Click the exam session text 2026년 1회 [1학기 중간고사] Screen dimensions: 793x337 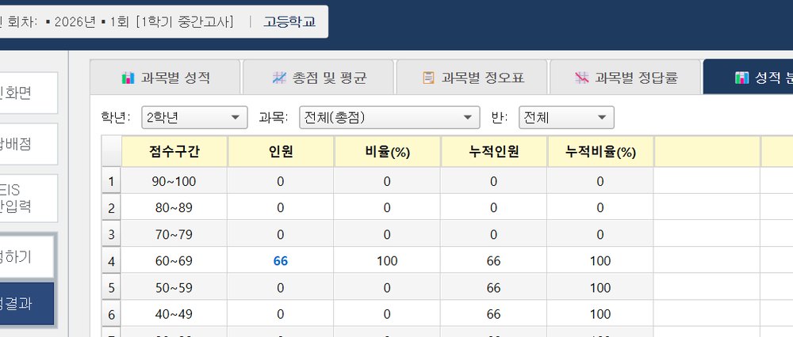[140, 21]
